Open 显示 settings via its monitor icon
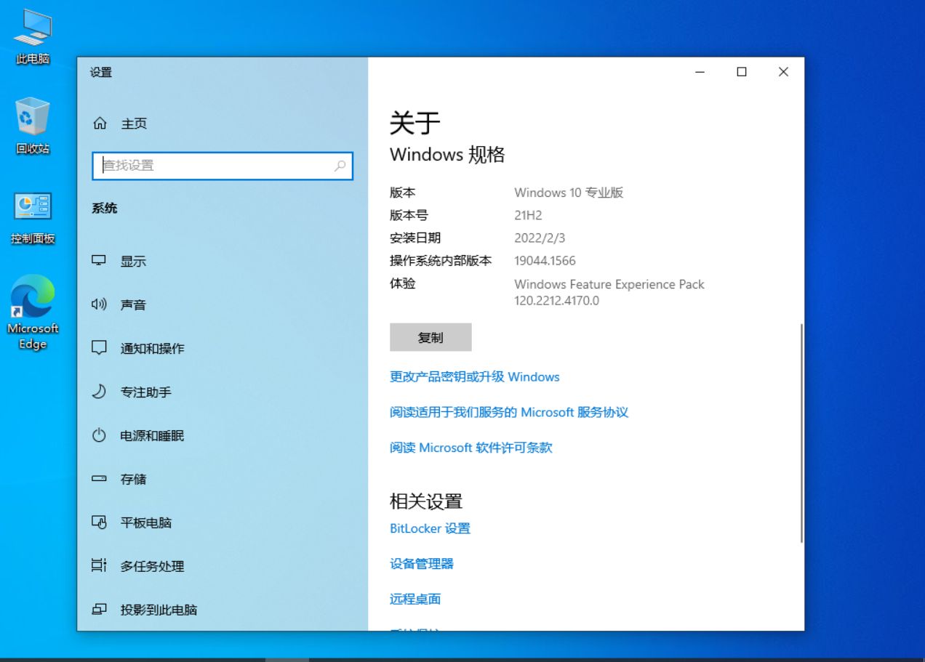This screenshot has height=662, width=925. (x=99, y=261)
